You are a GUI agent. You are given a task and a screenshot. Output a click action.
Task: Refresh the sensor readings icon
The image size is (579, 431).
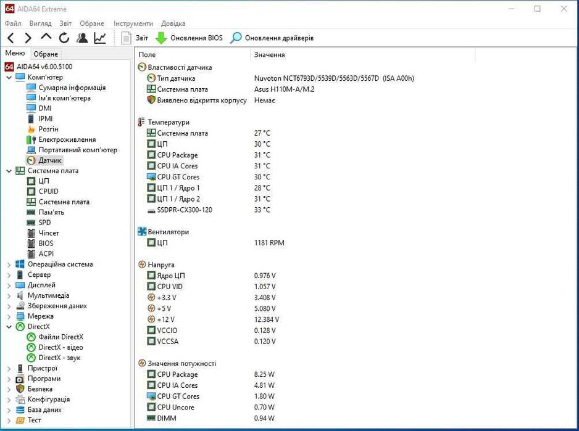click(x=64, y=38)
